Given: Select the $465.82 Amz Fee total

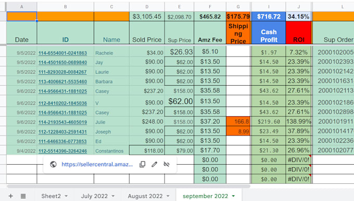Looking at the screenshot, I should point(210,17).
